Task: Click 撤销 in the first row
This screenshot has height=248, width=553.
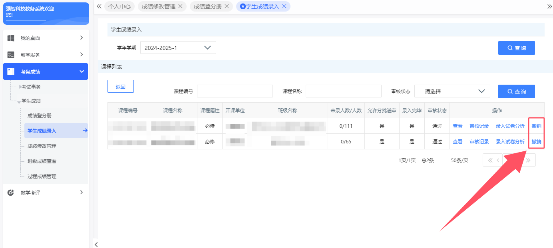Action: point(536,126)
